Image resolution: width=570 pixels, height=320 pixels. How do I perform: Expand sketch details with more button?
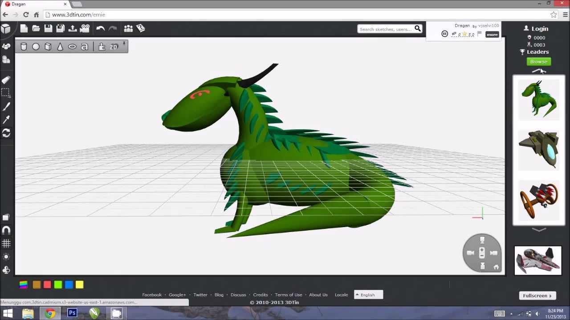[x=492, y=35]
